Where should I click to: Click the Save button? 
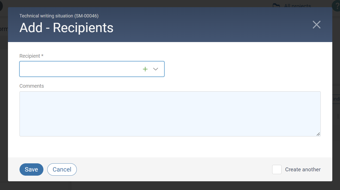coord(31,169)
